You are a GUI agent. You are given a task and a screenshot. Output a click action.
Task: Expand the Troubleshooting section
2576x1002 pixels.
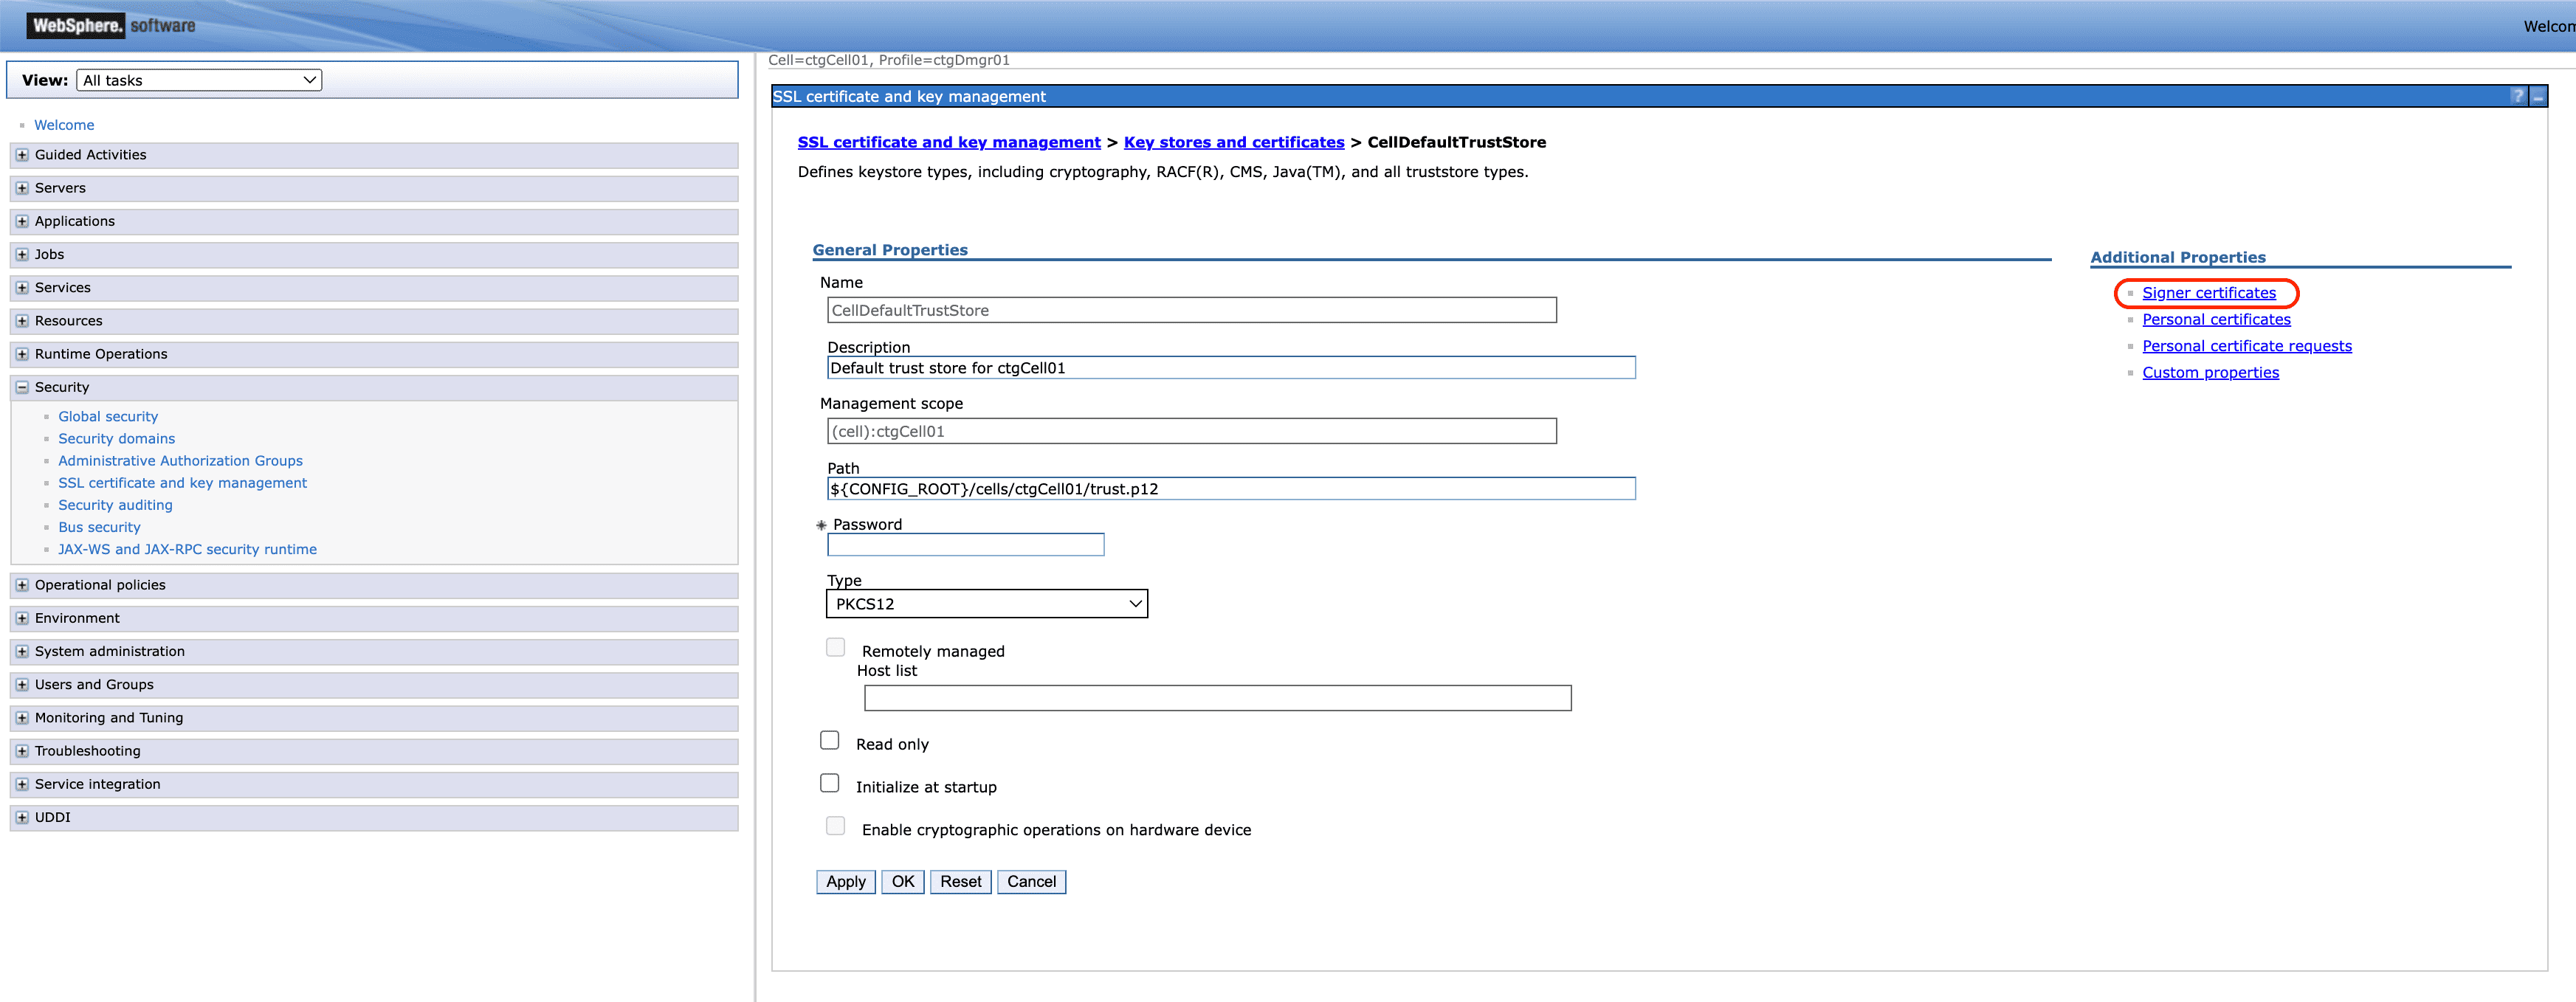tap(22, 751)
